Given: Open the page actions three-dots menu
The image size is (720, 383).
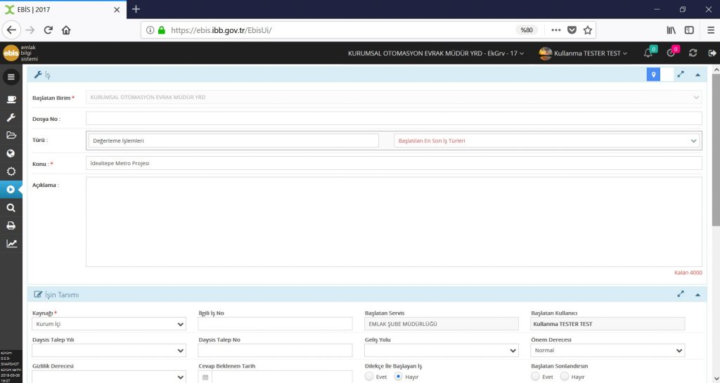Looking at the screenshot, I should coord(556,30).
